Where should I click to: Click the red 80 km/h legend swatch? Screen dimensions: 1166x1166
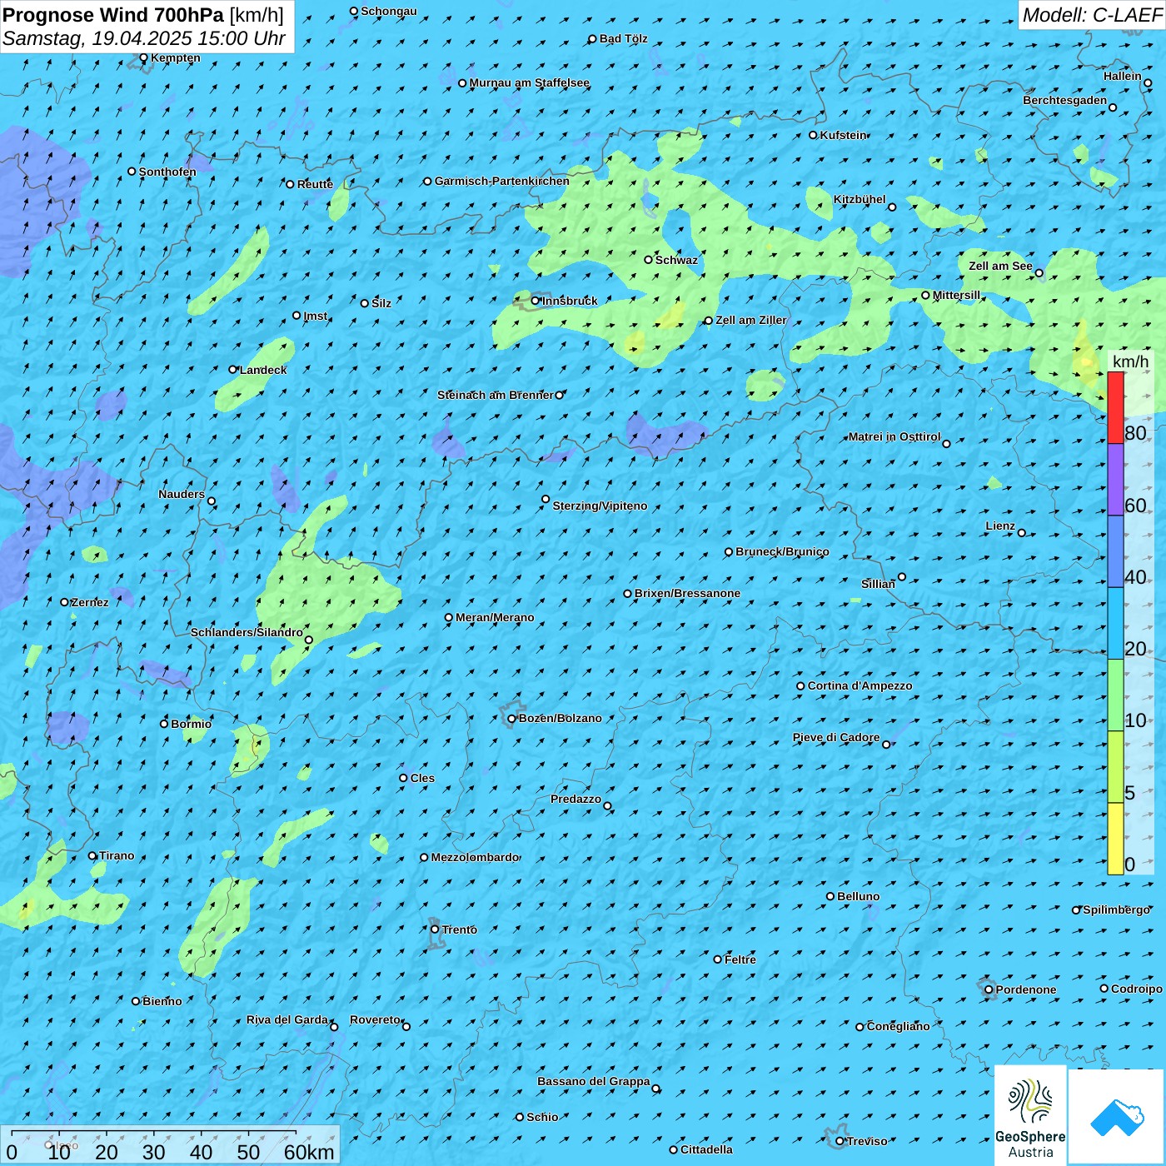[1115, 408]
